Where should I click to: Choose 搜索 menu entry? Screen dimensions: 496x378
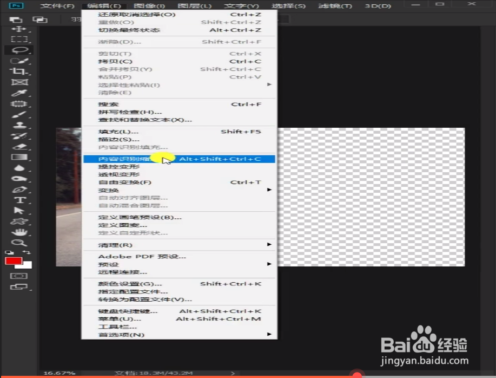180,105
